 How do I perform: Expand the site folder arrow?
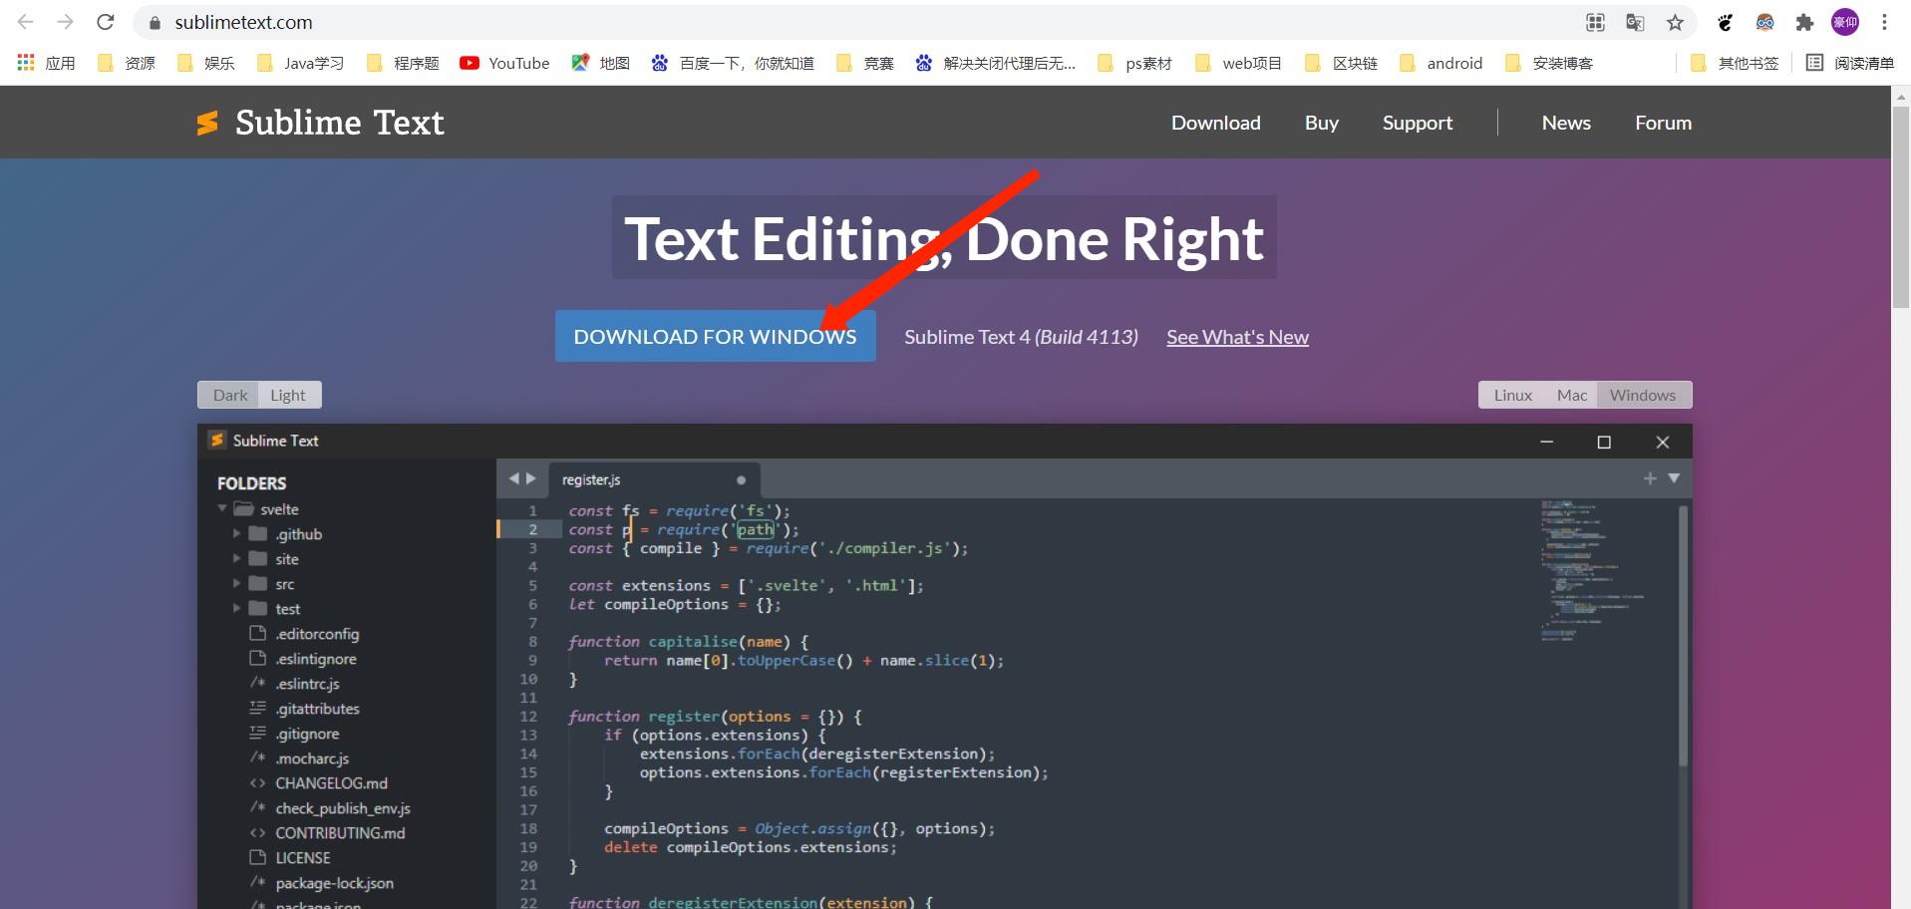tap(237, 558)
